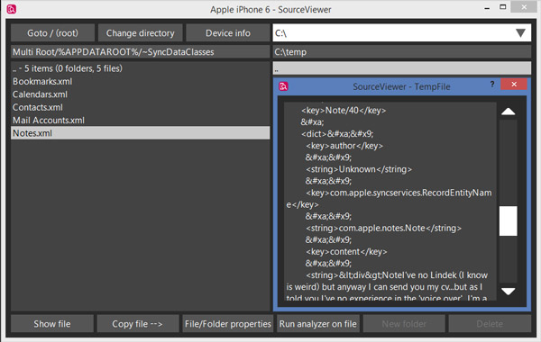Click the disabled New folder button
541x342 pixels.
tap(404, 324)
